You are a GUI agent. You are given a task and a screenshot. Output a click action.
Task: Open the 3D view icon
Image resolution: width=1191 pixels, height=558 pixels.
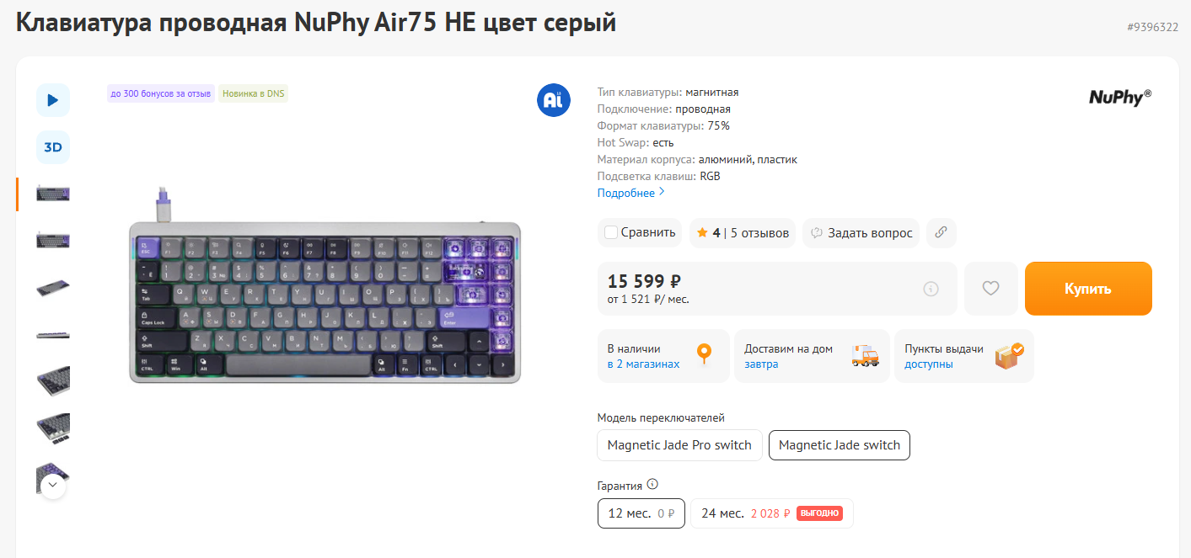[x=53, y=147]
